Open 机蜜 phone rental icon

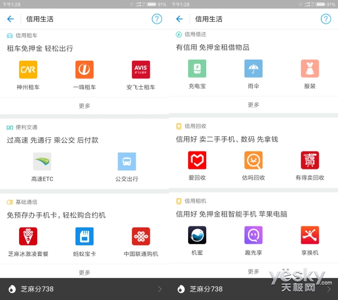pyautogui.click(x=197, y=235)
